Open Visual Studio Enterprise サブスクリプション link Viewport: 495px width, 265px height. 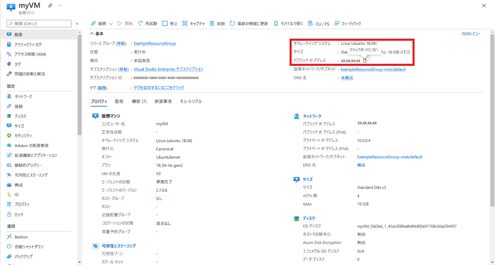tap(168, 69)
